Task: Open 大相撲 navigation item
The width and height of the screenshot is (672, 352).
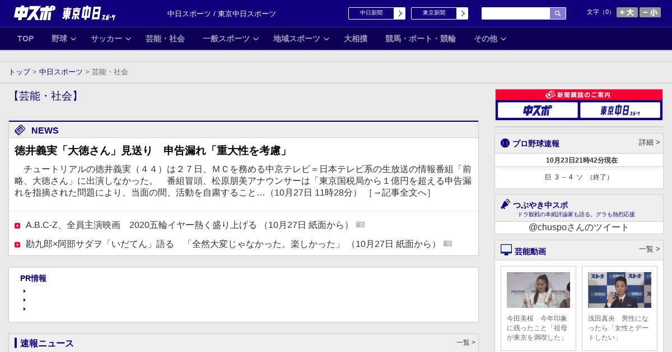Action: [356, 39]
